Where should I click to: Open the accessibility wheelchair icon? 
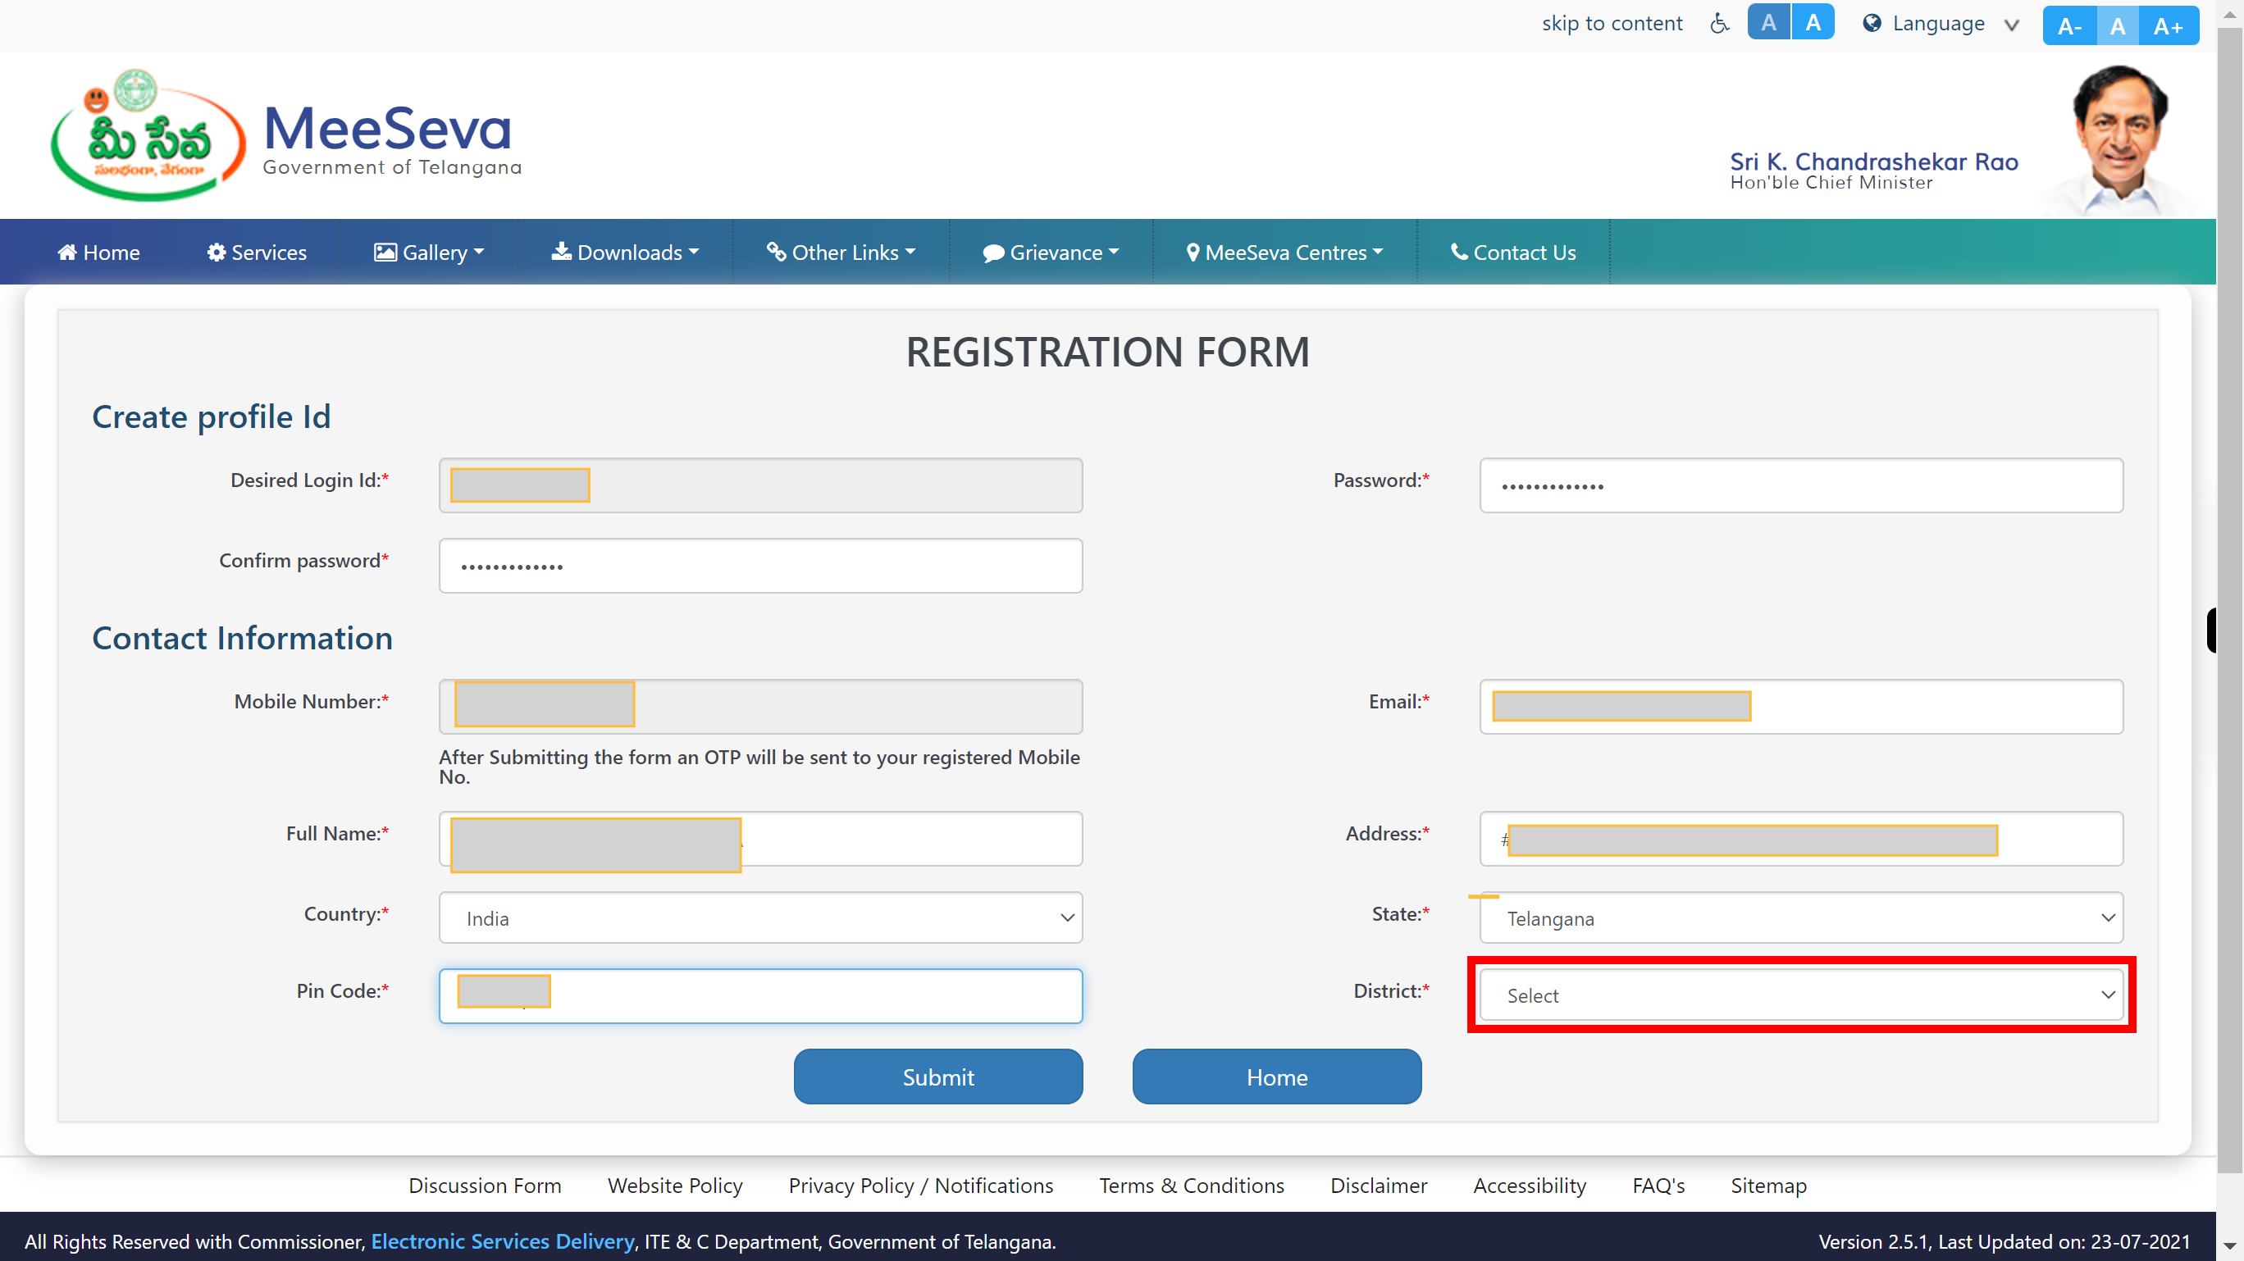point(1719,24)
